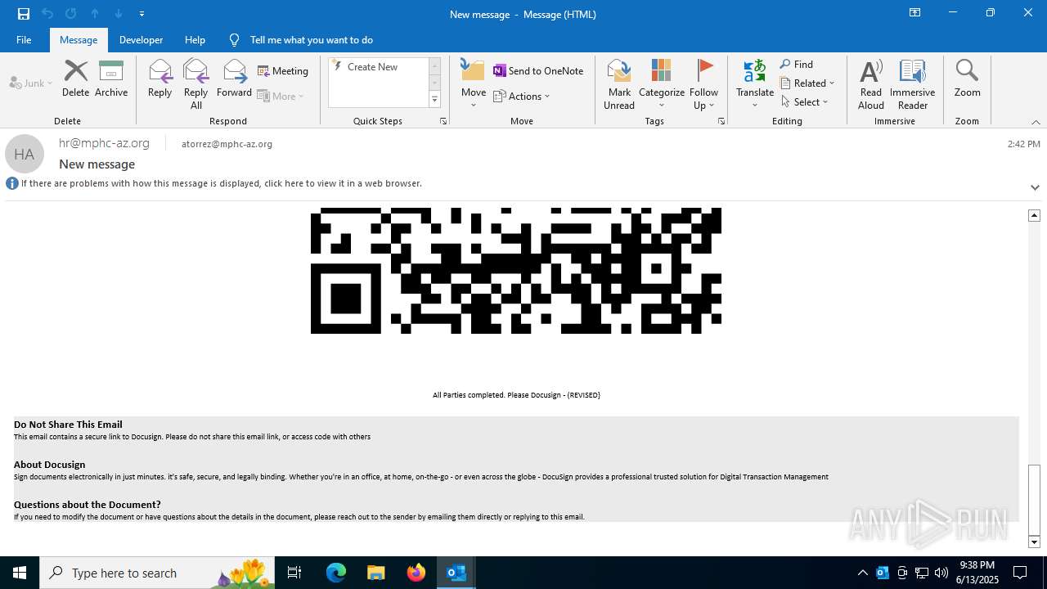Image resolution: width=1047 pixels, height=589 pixels.
Task: Reply with a Meeting
Action: 283,71
